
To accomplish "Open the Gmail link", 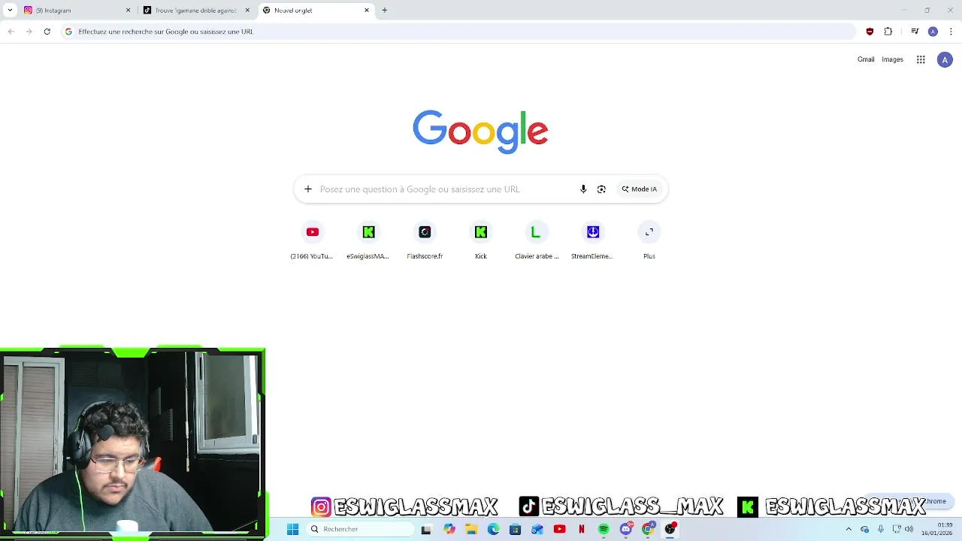I will [866, 59].
